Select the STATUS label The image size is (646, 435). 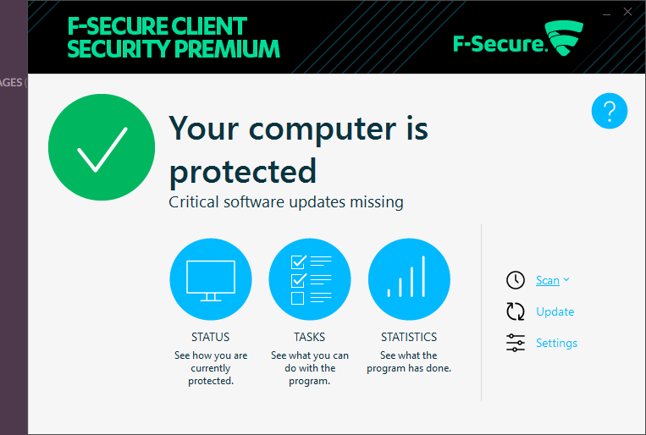tap(211, 337)
